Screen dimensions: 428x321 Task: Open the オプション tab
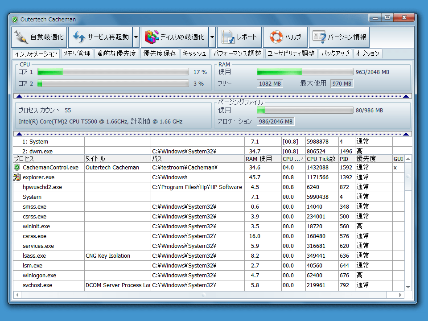(367, 53)
